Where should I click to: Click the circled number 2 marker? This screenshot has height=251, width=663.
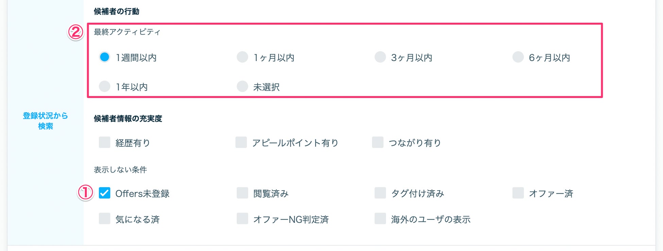pyautogui.click(x=75, y=32)
